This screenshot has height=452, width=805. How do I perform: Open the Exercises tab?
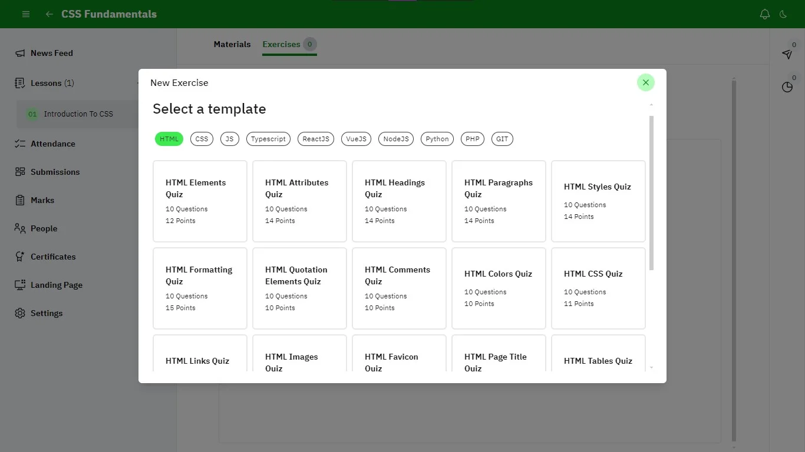point(281,44)
